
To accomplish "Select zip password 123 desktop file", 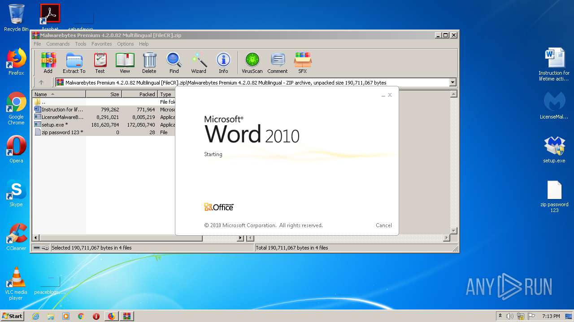I will coord(554,196).
